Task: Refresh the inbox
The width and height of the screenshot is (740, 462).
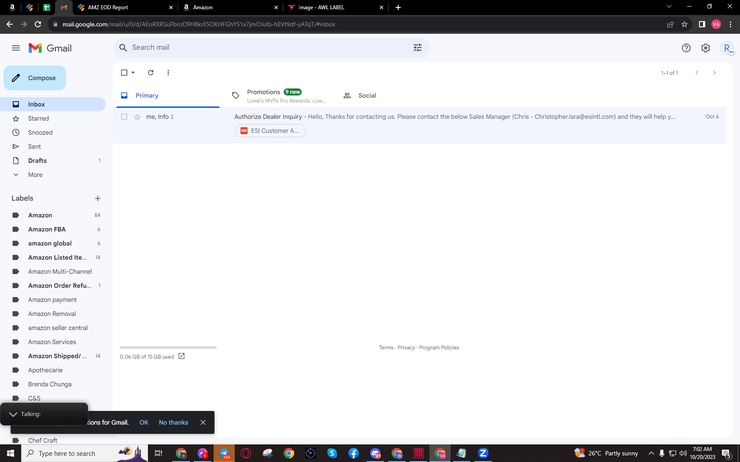Action: [x=151, y=73]
